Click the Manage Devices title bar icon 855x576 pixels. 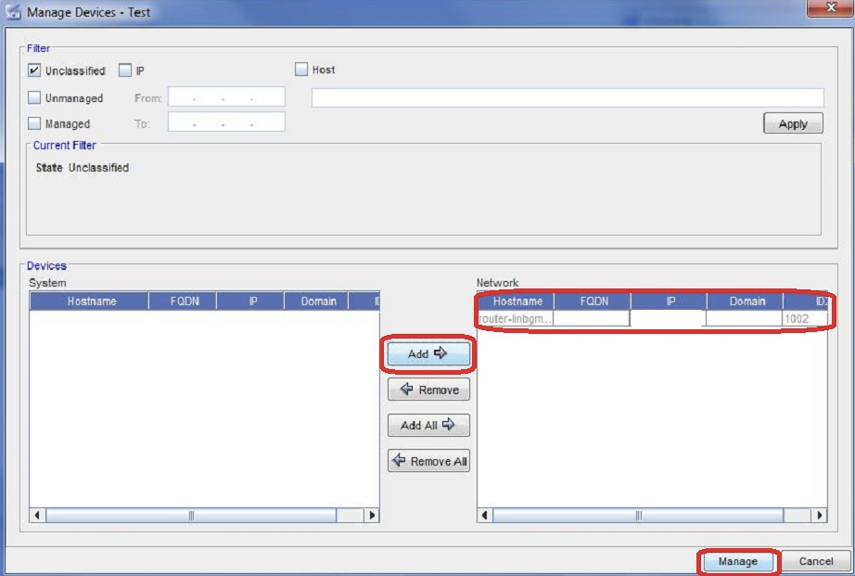point(13,12)
